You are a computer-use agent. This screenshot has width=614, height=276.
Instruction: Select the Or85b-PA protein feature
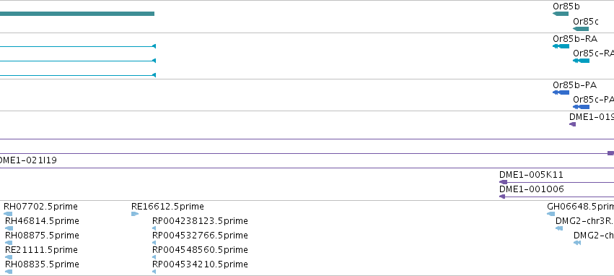click(x=561, y=92)
